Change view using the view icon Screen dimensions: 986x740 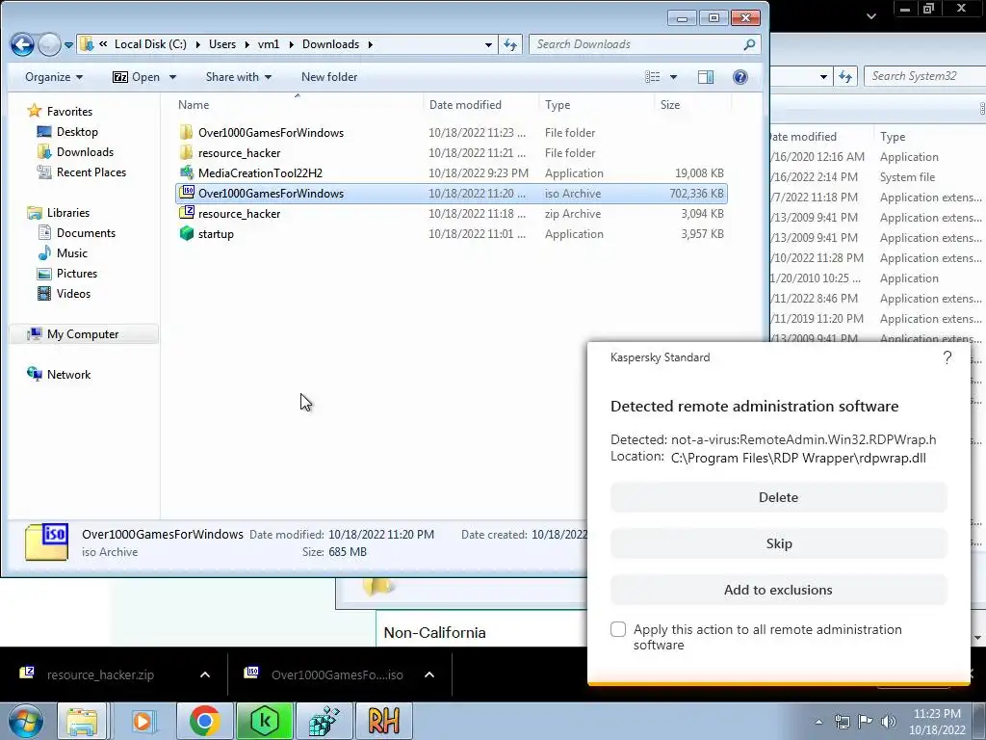653,77
